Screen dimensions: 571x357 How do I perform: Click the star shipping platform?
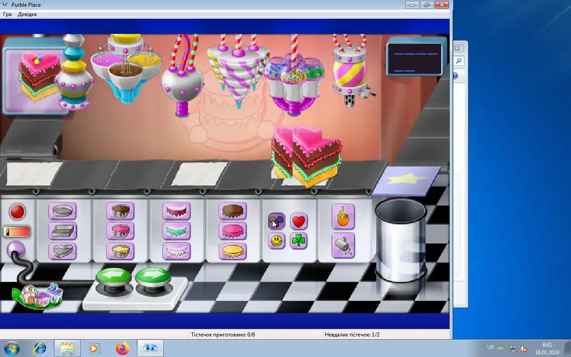(406, 180)
